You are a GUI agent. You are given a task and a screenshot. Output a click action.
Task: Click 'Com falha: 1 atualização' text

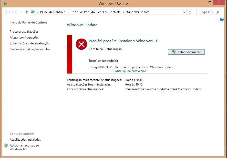click(105, 49)
